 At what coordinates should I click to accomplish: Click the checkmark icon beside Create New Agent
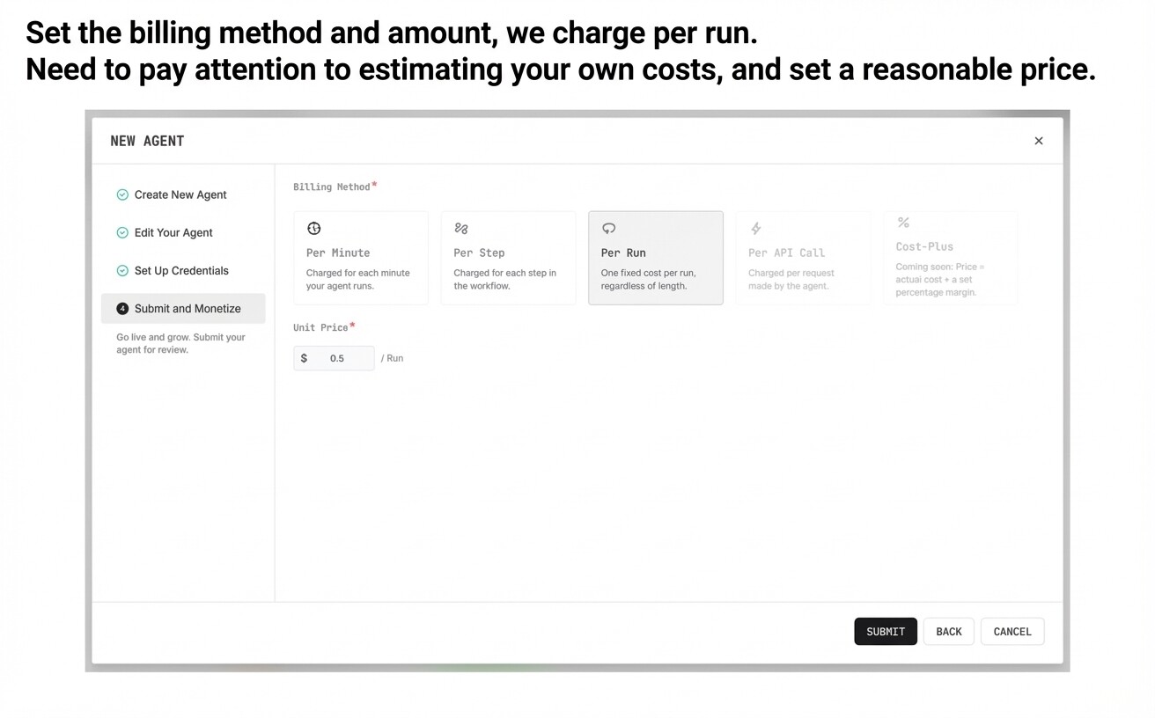pyautogui.click(x=122, y=195)
